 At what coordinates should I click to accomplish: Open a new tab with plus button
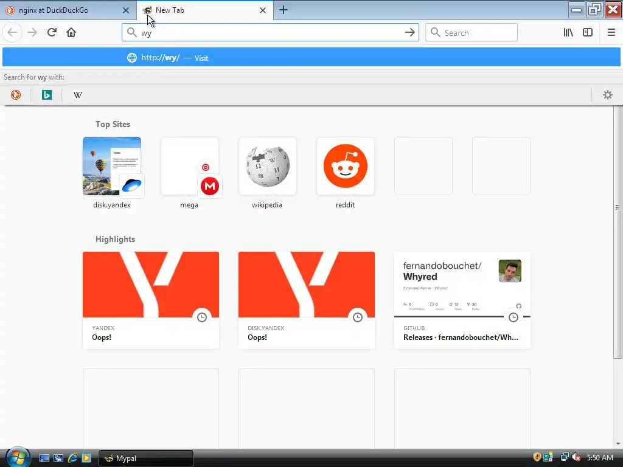tap(284, 10)
